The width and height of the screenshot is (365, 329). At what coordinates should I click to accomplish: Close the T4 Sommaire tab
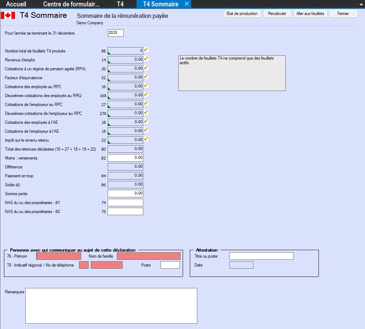point(187,4)
